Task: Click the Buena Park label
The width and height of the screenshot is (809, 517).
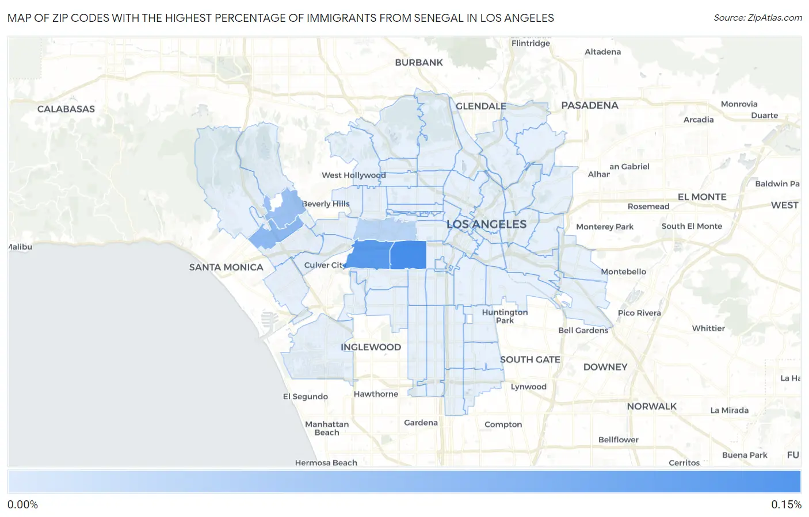Action: [745, 455]
